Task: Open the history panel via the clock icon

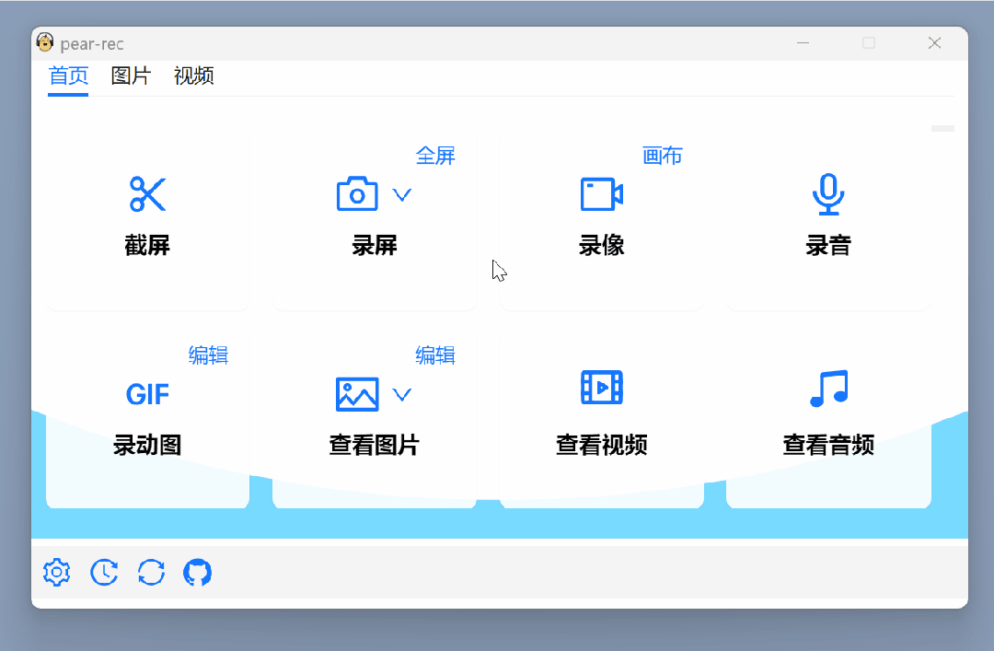Action: coord(103,572)
